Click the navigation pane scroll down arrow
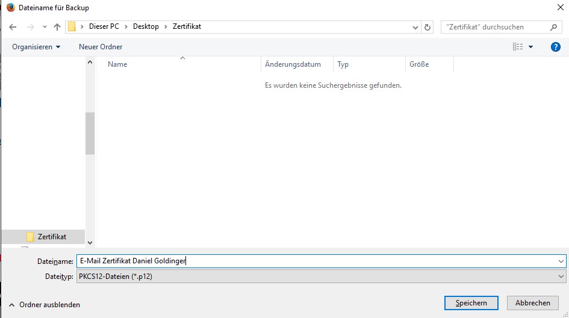Viewport: 569px width, 318px height. (x=90, y=243)
